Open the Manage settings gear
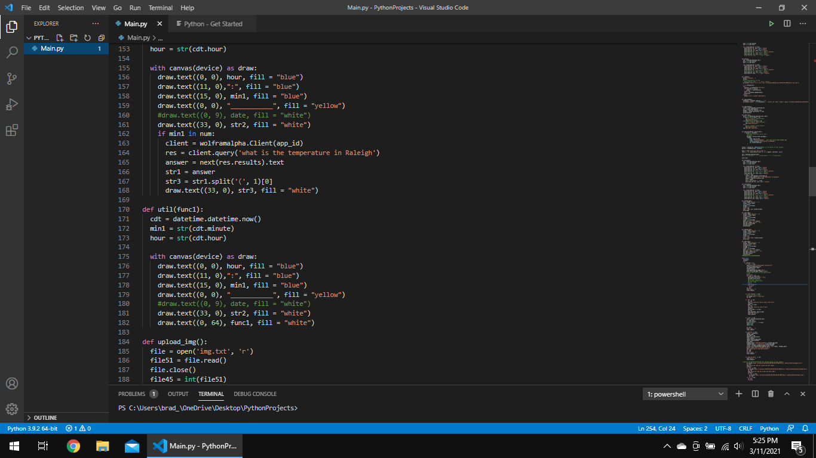Viewport: 816px width, 458px height. pyautogui.click(x=12, y=409)
